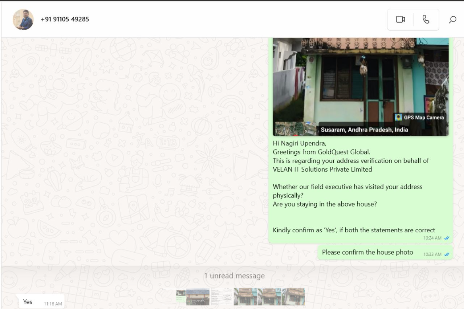Click the 10:33 AM message timestamp
The height and width of the screenshot is (309, 464).
(432, 254)
